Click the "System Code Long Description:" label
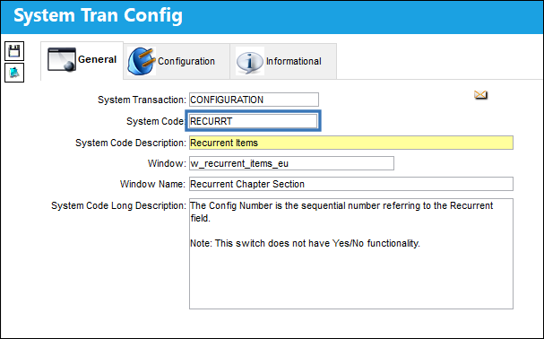Screen dimensions: 544x339 click(x=118, y=205)
